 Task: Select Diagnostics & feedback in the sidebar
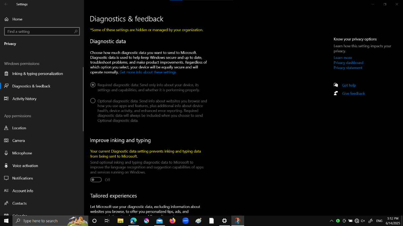coord(31,86)
